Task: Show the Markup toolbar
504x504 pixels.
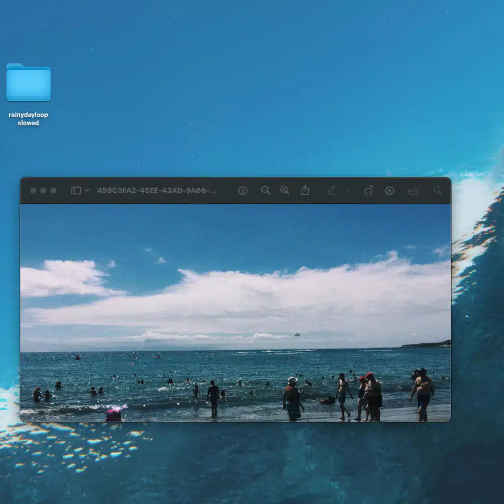Action: tap(389, 190)
